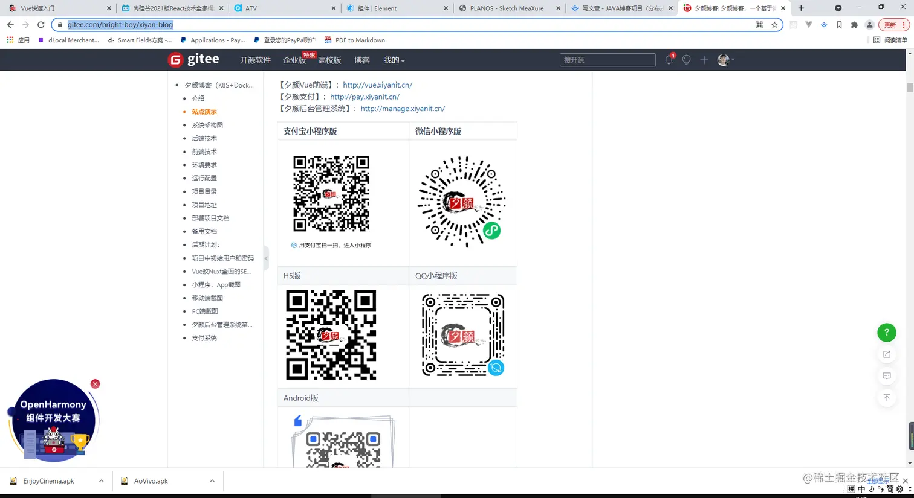Viewport: 914px width, 498px height.
Task: Reload the page with refresh icon
Action: 41,25
